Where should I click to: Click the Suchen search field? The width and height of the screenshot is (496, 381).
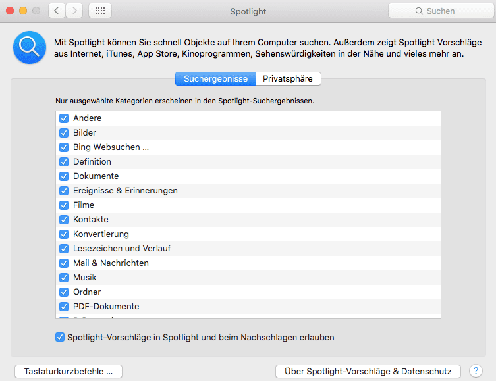[x=441, y=11]
